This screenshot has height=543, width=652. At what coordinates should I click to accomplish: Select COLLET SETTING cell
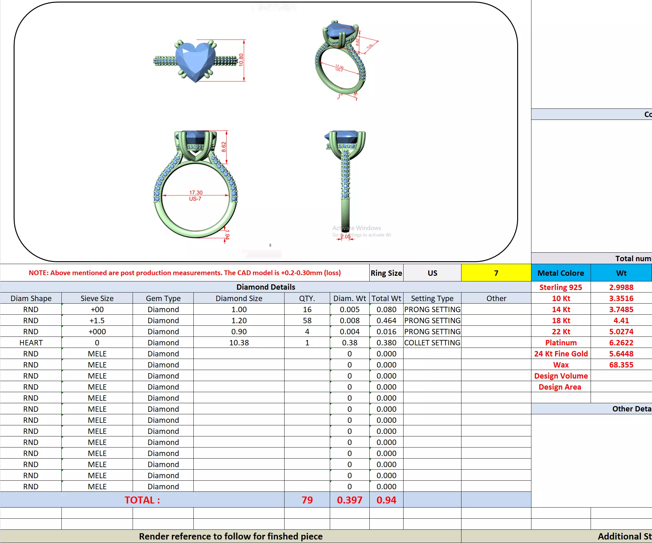(432, 342)
